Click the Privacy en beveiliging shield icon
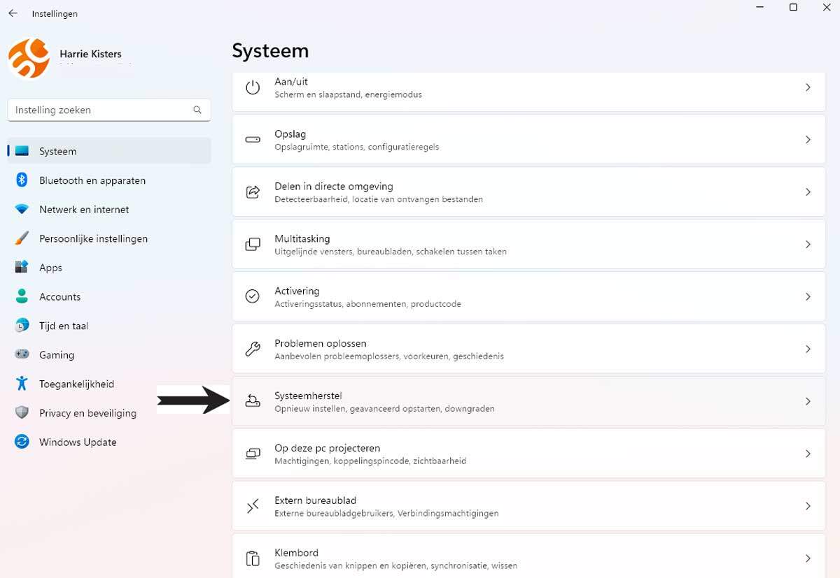The height and width of the screenshot is (578, 840). click(22, 413)
